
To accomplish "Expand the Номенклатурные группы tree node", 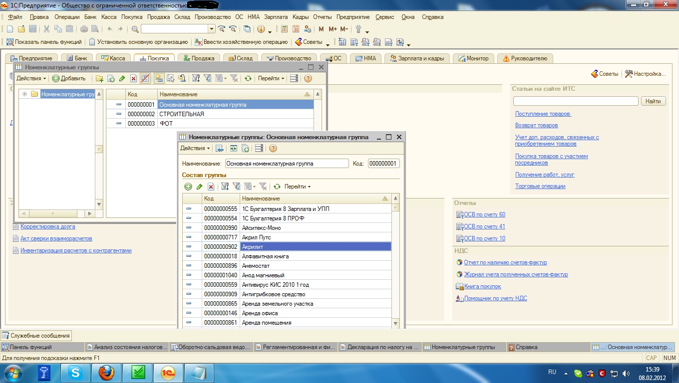I will 25,94.
